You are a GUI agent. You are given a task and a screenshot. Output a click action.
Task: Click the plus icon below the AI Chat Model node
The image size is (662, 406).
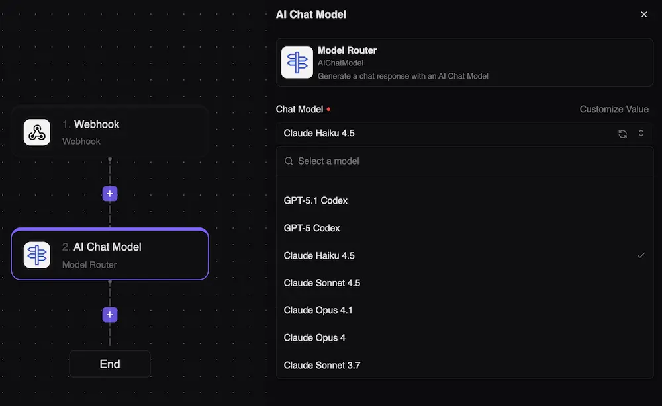point(109,315)
